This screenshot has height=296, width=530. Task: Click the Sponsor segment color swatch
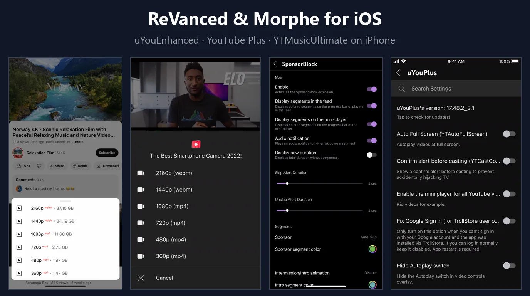(x=372, y=249)
